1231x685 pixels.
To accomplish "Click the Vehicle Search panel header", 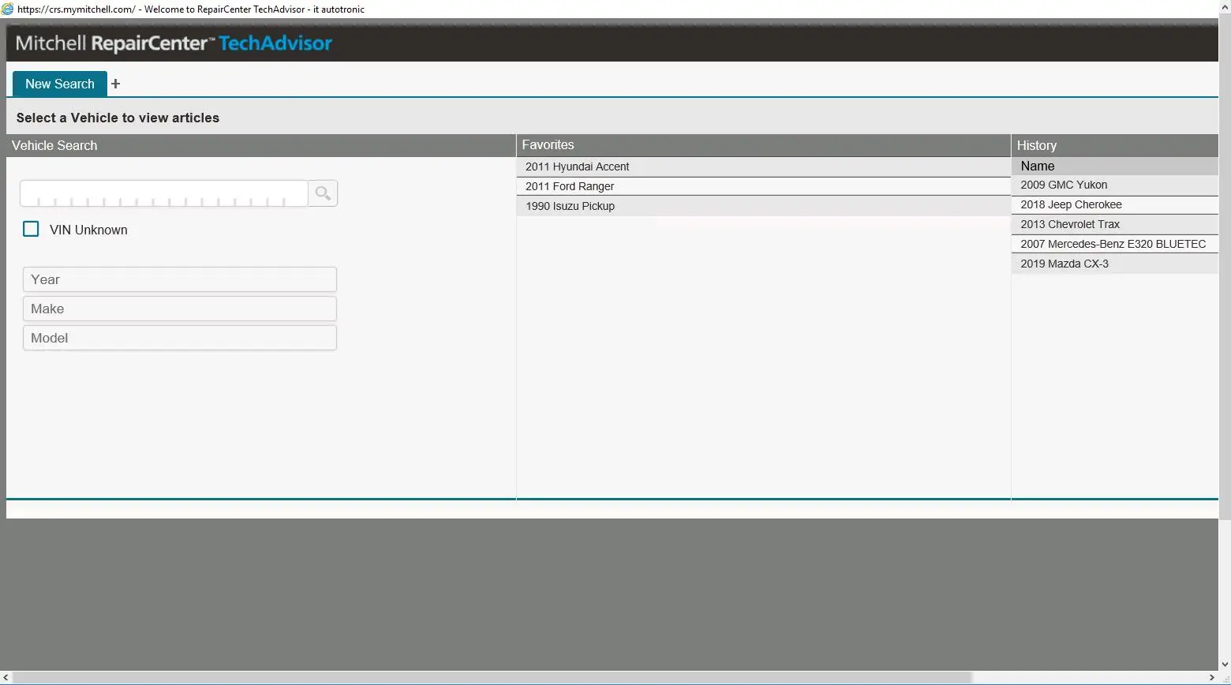I will point(260,145).
